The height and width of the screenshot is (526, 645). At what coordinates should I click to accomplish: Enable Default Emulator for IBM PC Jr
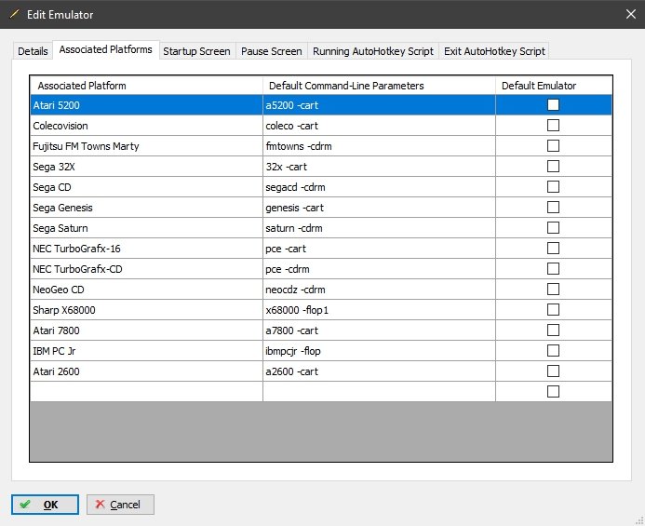tap(553, 351)
